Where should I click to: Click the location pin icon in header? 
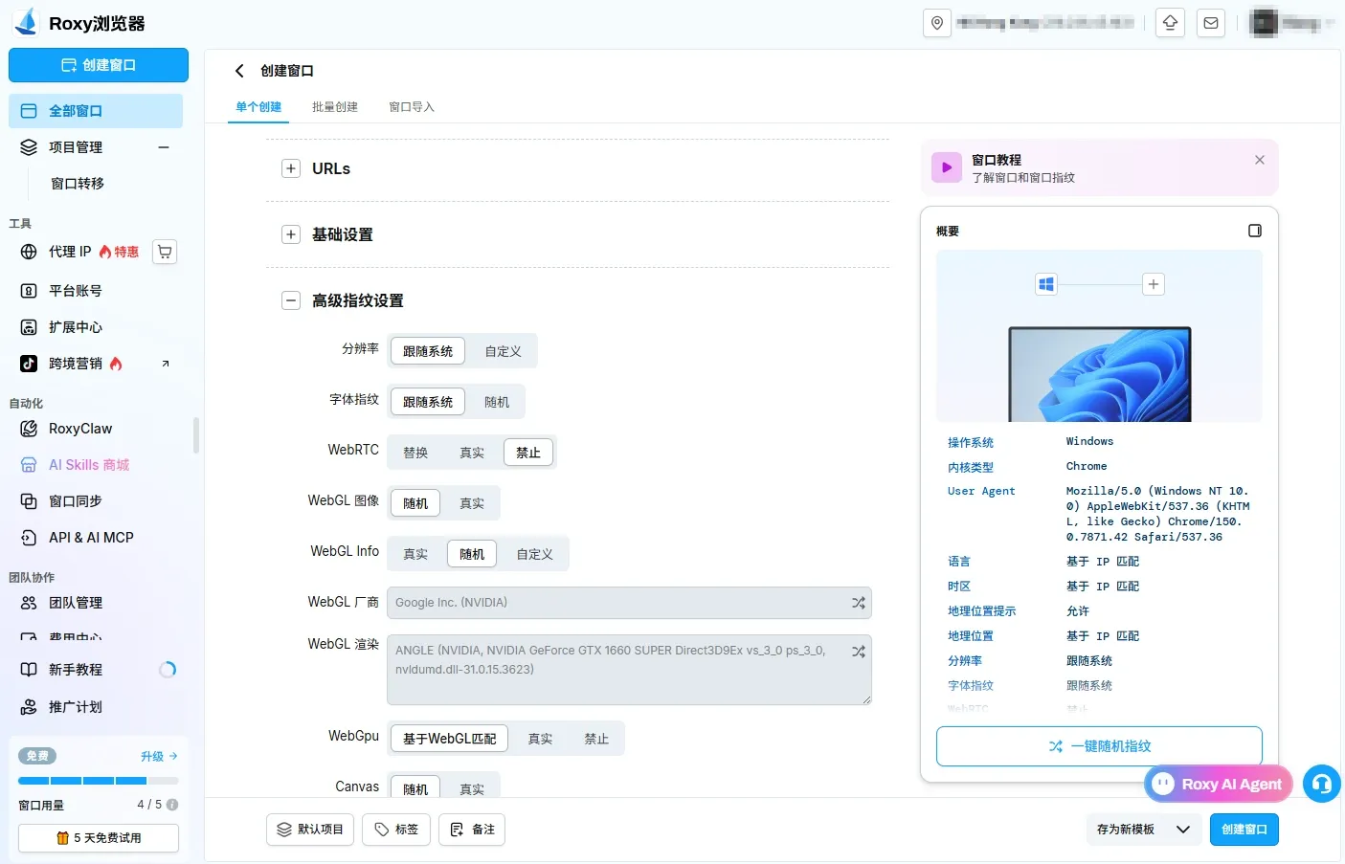[937, 23]
